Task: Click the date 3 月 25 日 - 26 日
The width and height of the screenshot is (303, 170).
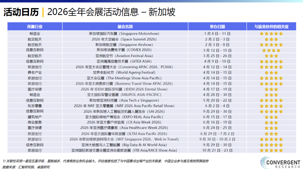Action: (x=217, y=56)
